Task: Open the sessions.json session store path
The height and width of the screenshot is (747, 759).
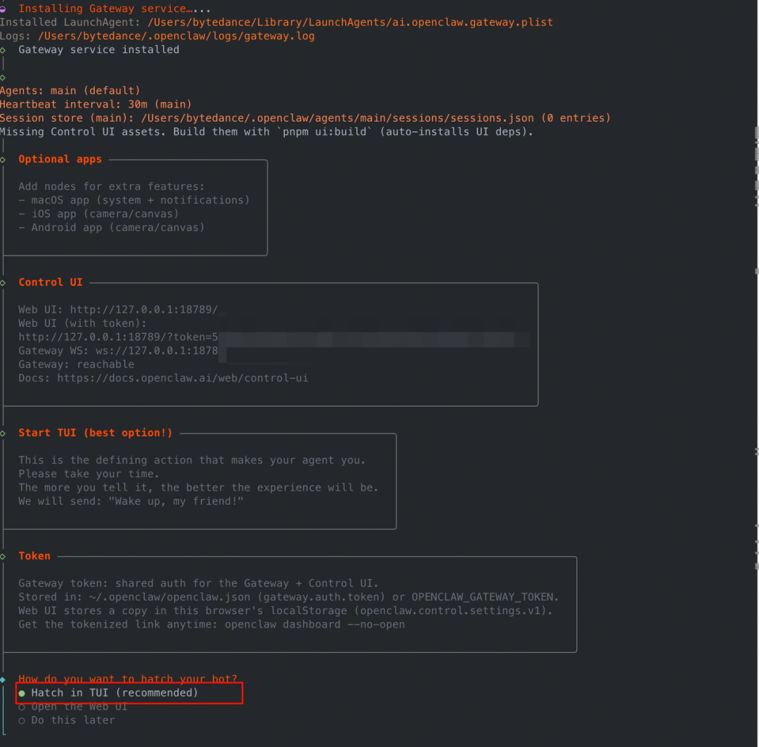Action: coord(337,118)
